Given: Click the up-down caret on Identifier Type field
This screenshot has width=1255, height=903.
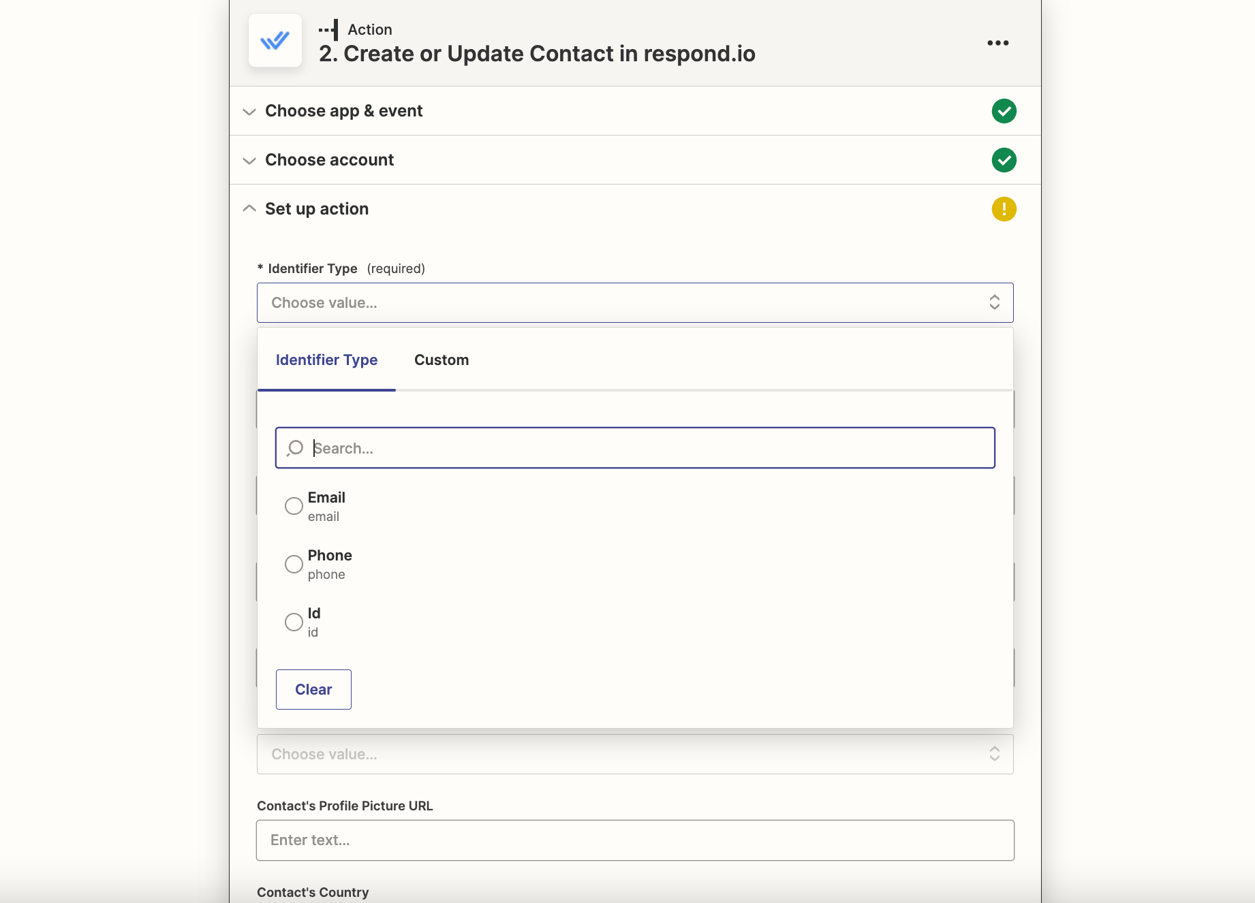Looking at the screenshot, I should pos(994,302).
